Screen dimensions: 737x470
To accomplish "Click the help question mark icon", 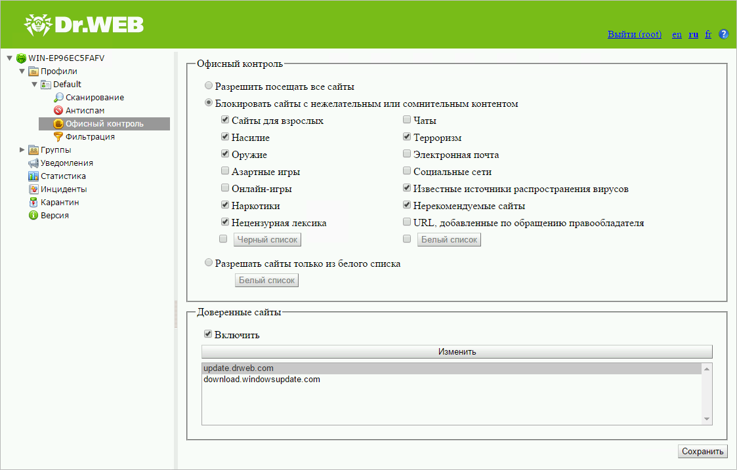I will pos(724,34).
